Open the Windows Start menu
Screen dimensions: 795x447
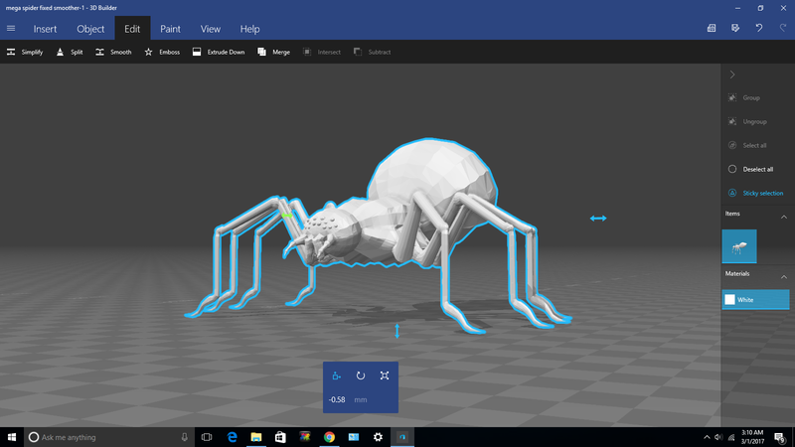point(12,437)
